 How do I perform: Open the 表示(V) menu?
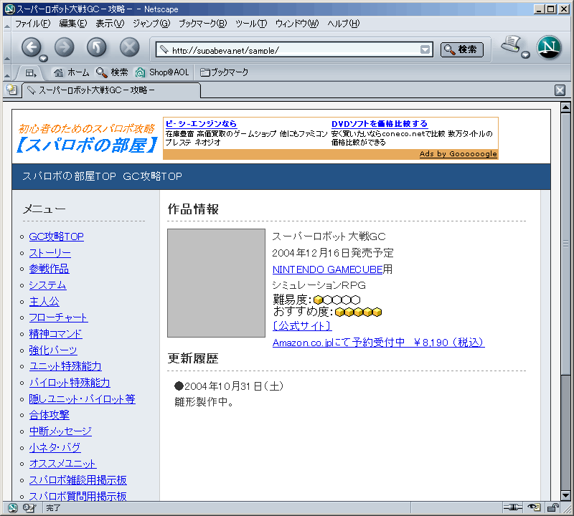point(110,24)
